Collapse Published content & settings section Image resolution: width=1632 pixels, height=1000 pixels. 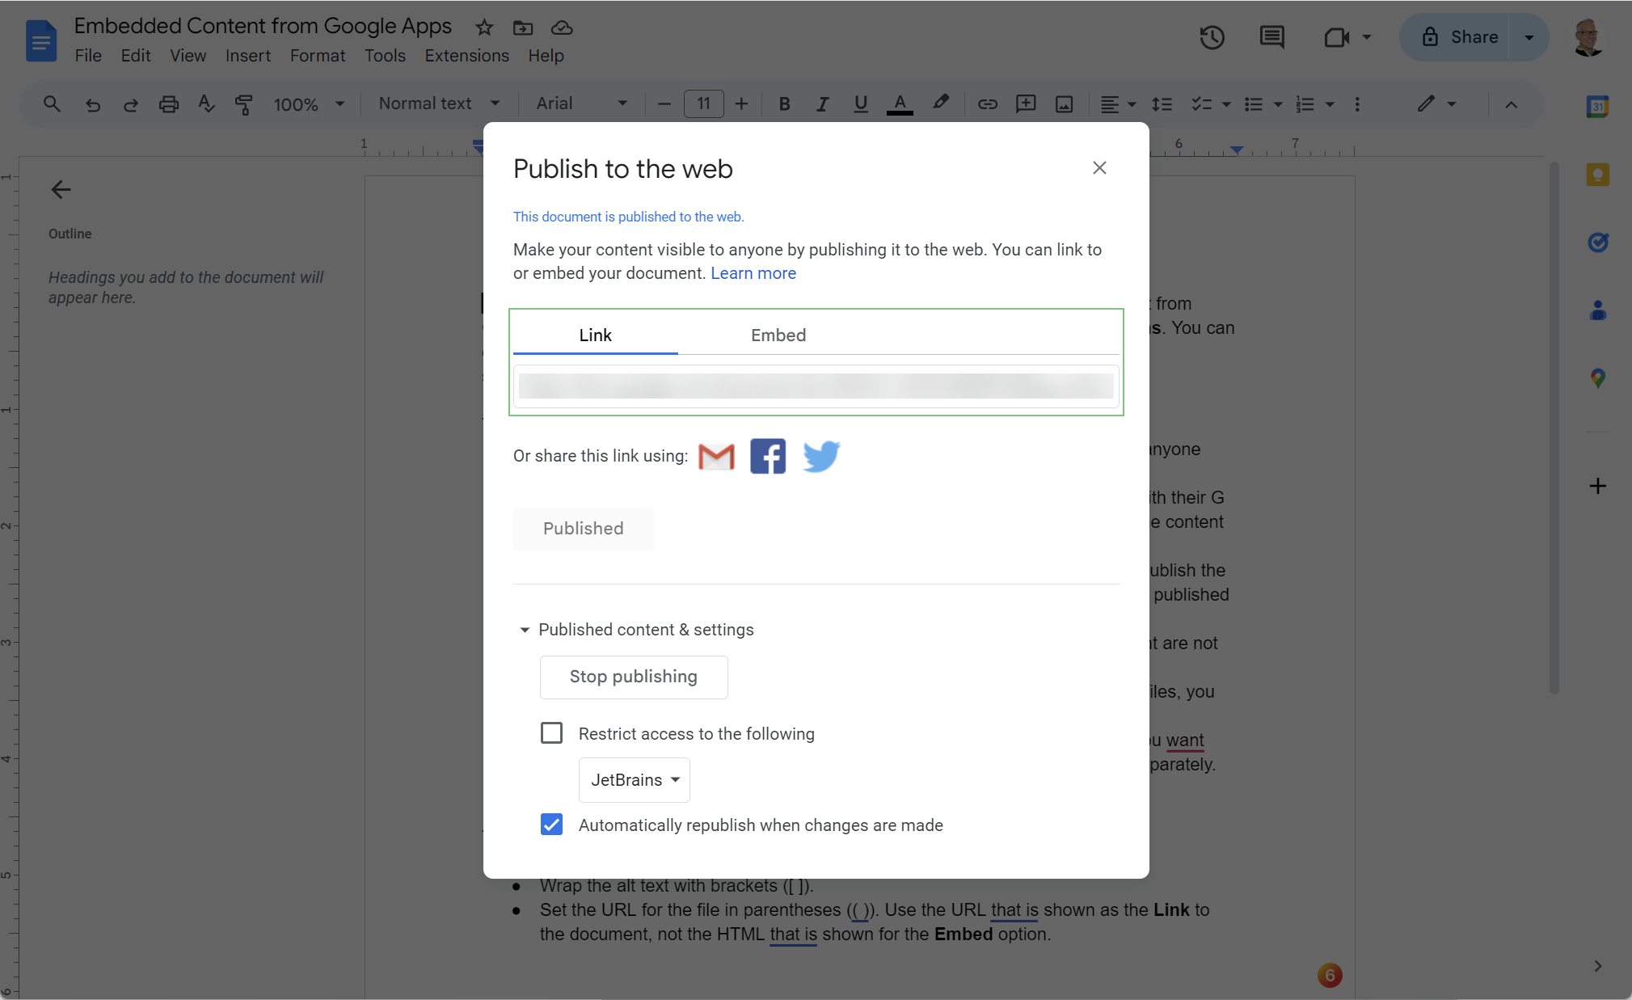point(525,630)
